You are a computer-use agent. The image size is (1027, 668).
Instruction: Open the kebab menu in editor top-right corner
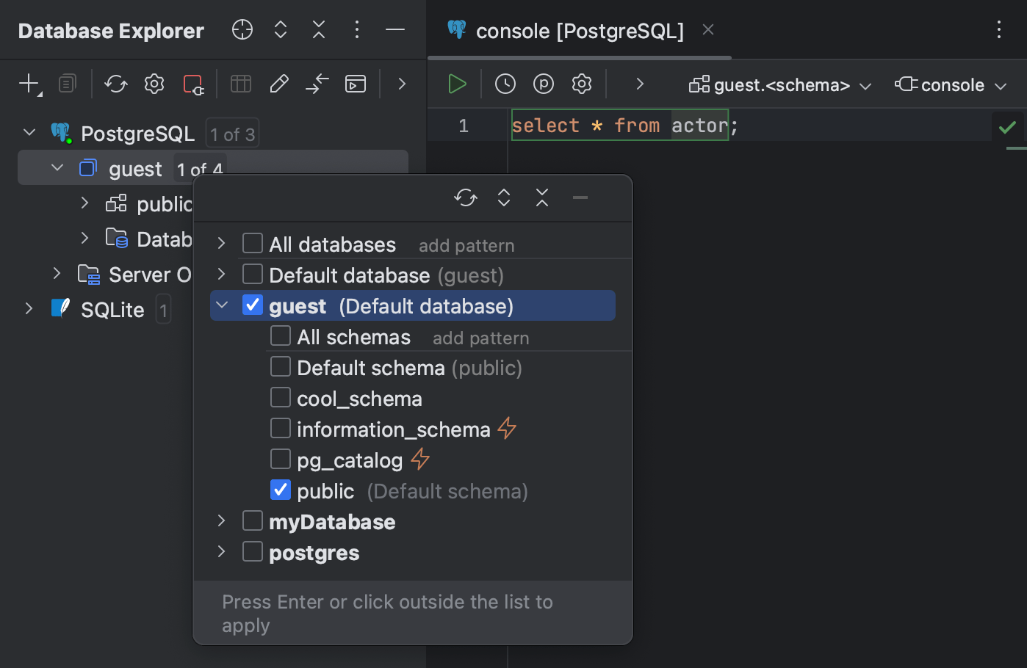click(998, 30)
